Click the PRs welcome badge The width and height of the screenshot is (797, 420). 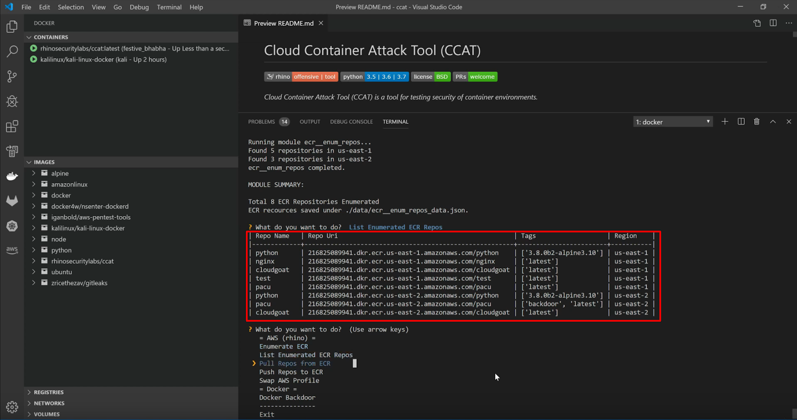[475, 77]
